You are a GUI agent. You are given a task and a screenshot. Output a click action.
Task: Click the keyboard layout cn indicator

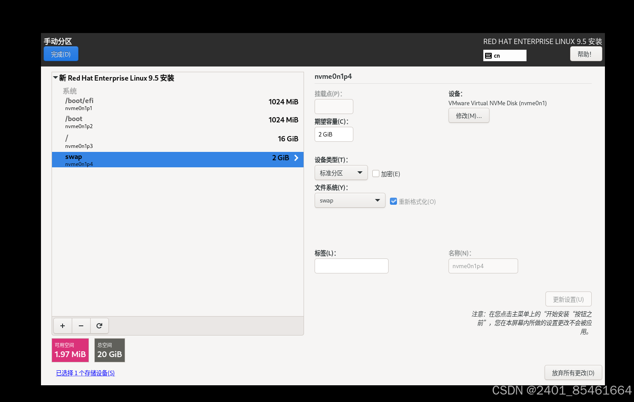(505, 55)
